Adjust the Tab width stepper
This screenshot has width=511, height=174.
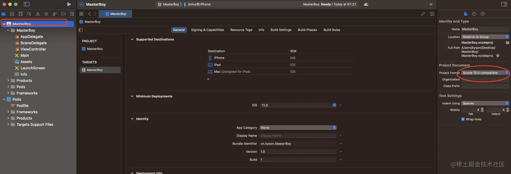click(482, 110)
